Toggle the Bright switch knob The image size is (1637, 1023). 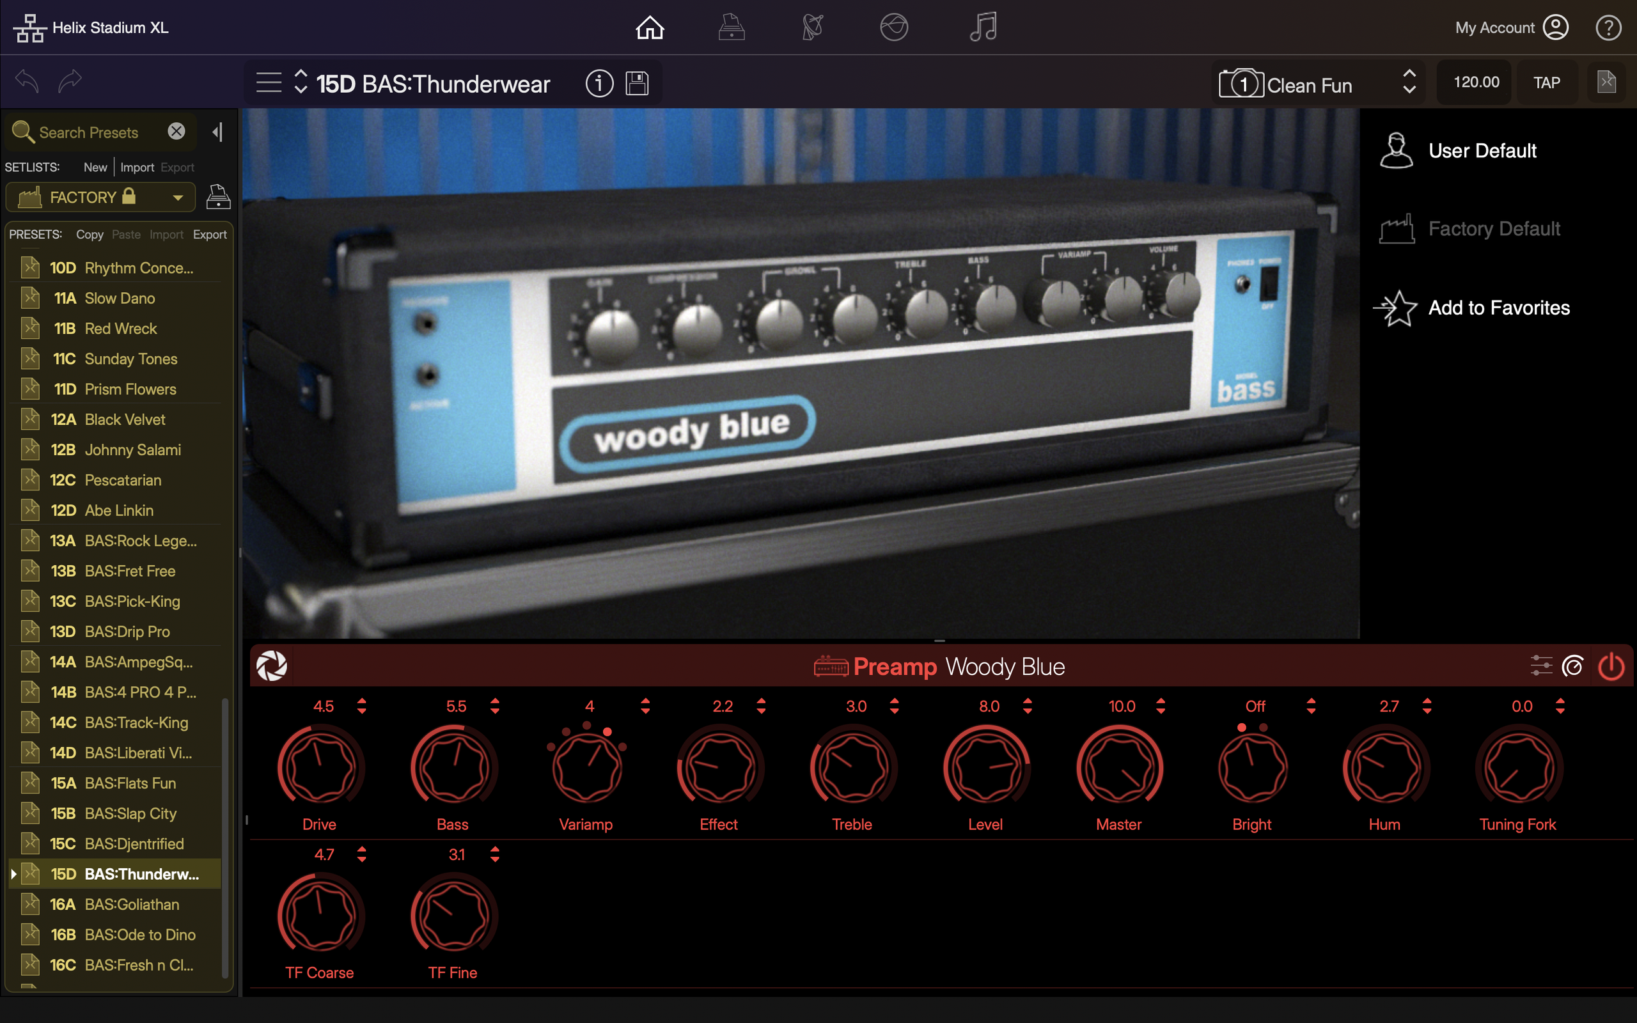click(x=1251, y=767)
